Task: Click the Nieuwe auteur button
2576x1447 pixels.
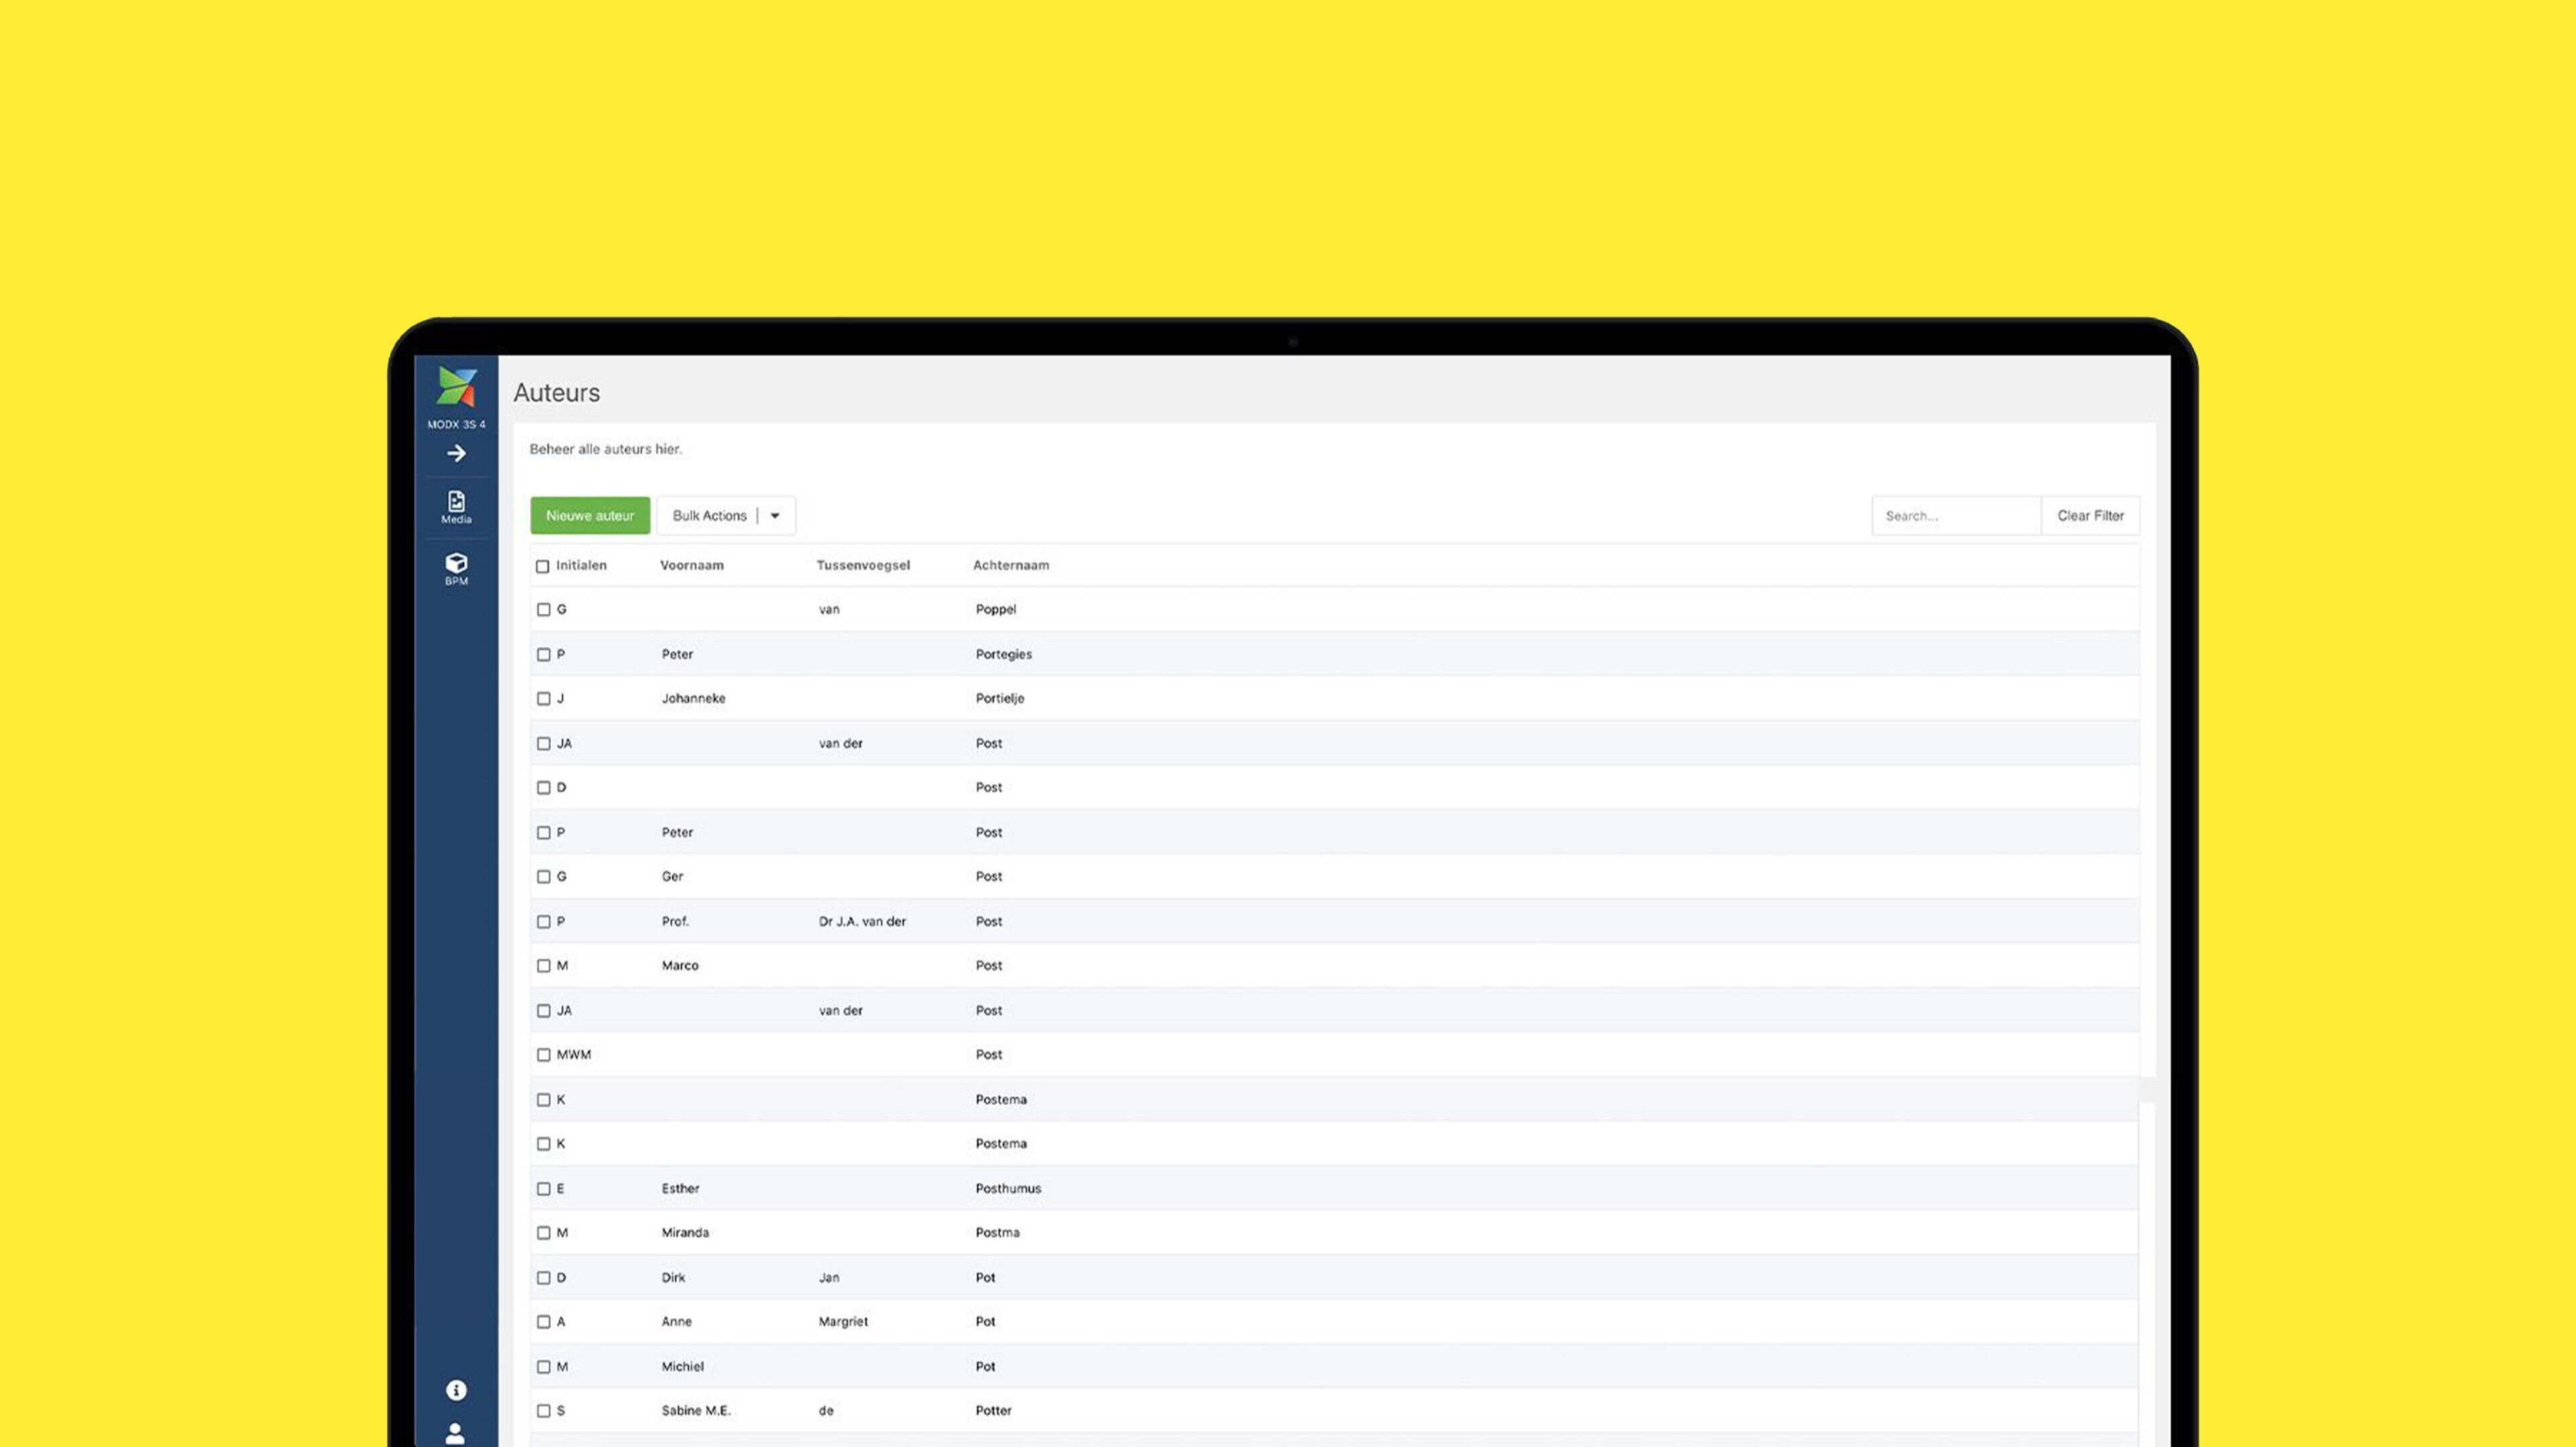Action: point(590,516)
